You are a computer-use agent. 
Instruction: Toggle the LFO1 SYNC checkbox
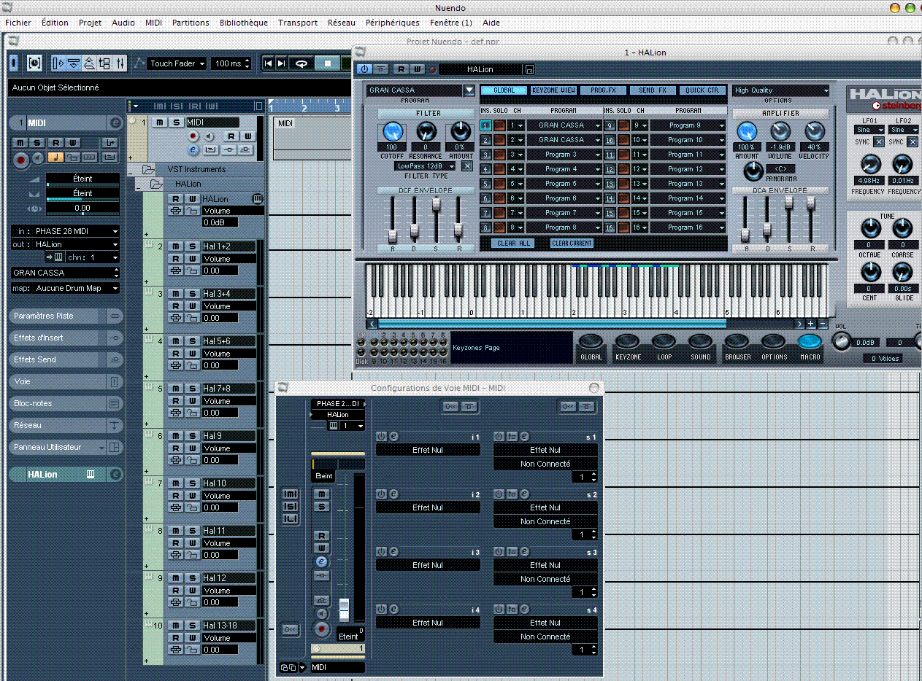[x=879, y=141]
